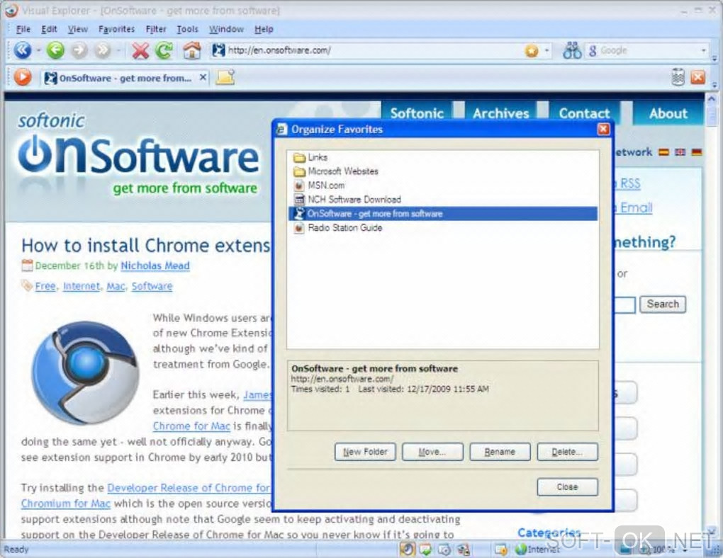
Task: Open the Edit menu
Action: [x=49, y=29]
